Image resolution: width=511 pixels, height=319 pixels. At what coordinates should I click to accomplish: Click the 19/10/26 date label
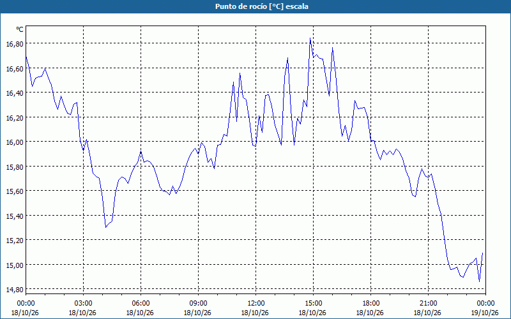coord(485,313)
